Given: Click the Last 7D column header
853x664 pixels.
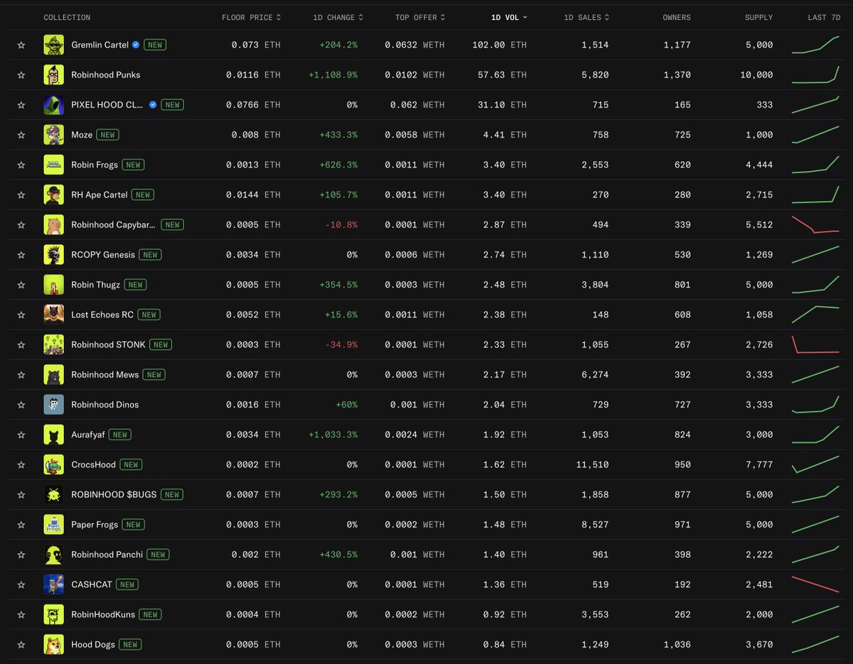Looking at the screenshot, I should pyautogui.click(x=825, y=17).
